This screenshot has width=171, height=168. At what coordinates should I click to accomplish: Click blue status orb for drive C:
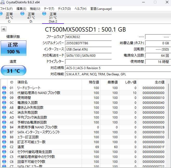coord(1,13)
